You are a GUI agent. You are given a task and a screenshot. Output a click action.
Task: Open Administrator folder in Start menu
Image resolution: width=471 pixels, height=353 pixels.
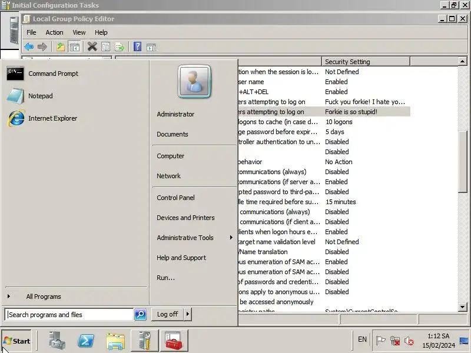click(x=175, y=114)
